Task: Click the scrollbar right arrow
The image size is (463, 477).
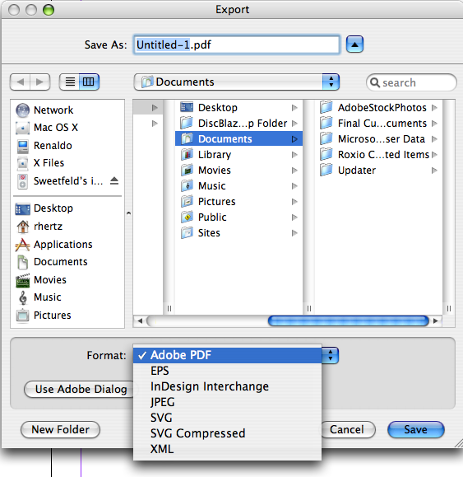Action: [436, 320]
